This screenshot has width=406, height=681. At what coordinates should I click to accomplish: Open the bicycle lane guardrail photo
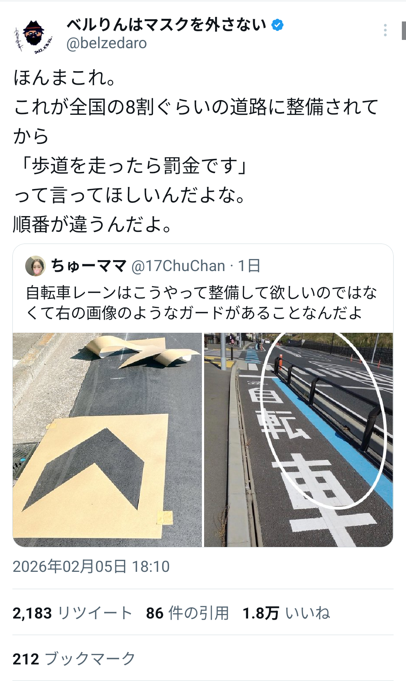tap(298, 440)
